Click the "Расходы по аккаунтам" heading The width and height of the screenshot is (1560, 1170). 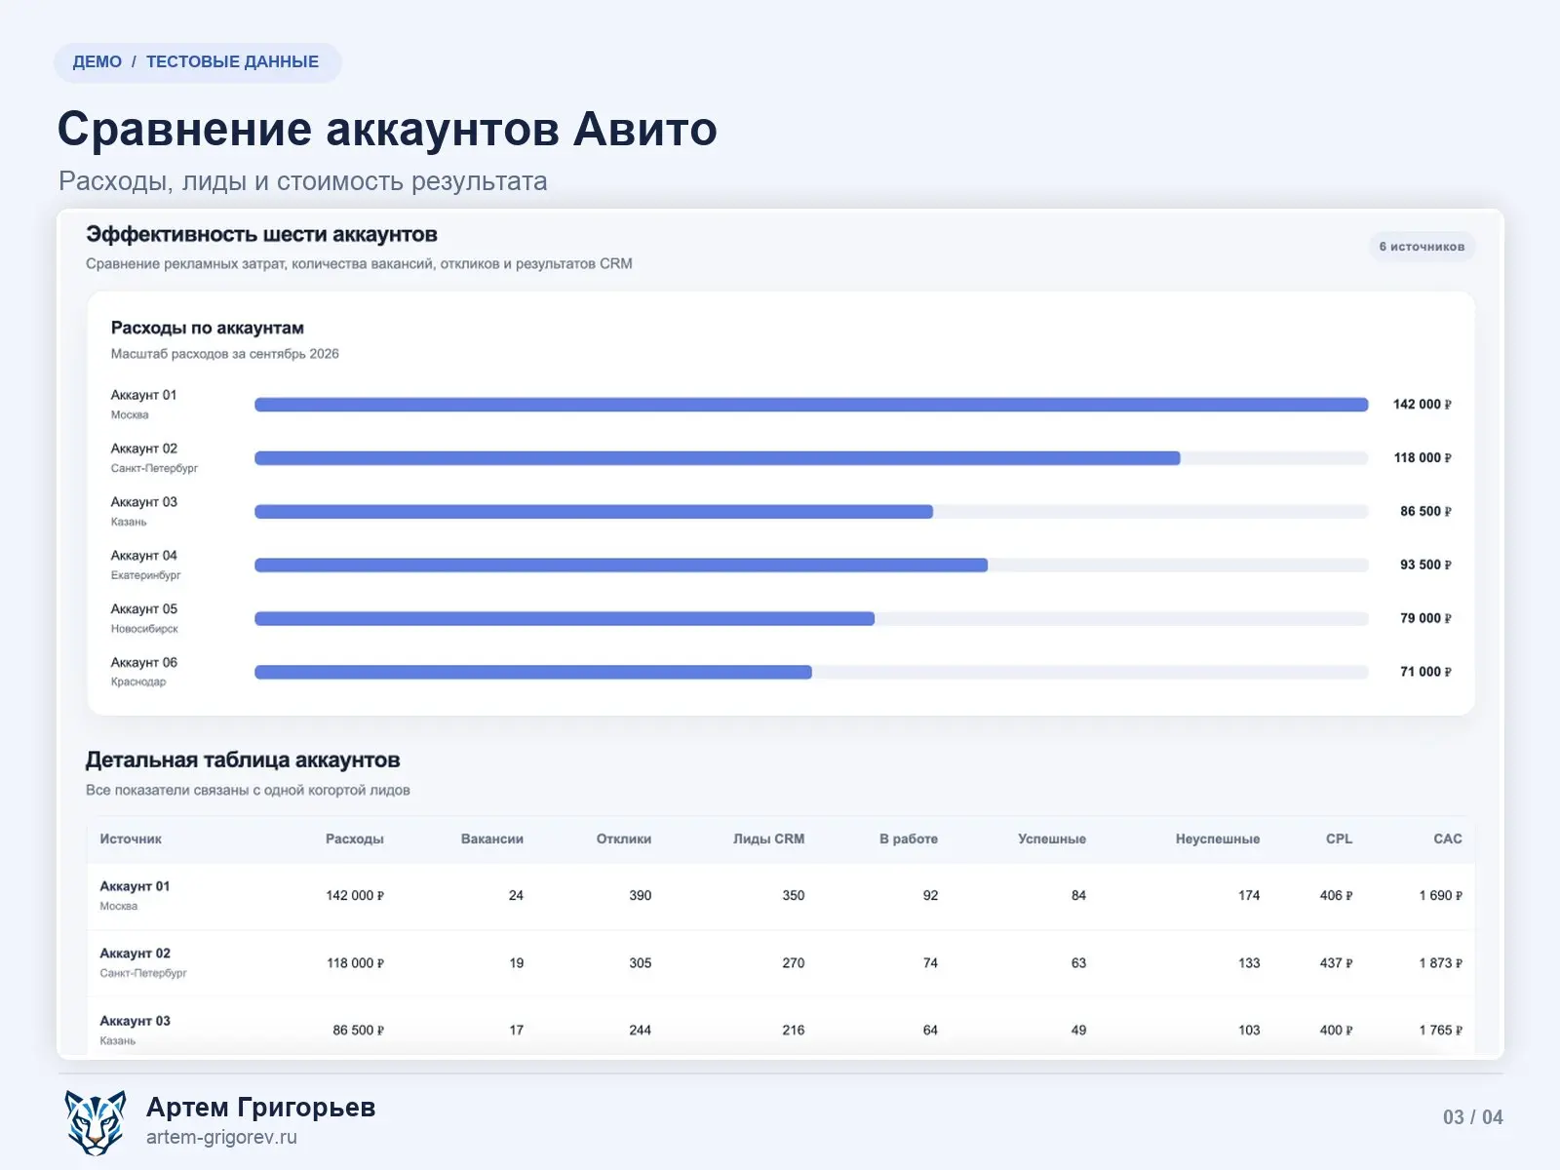[x=207, y=328]
